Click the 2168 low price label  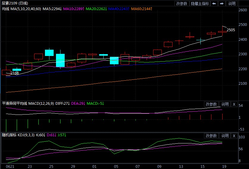pyautogui.click(x=15, y=73)
